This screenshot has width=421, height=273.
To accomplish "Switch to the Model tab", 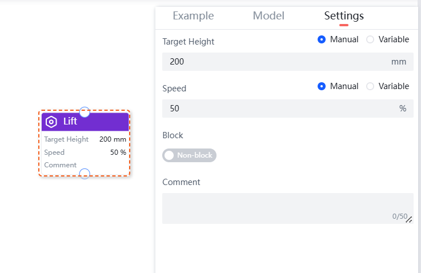I will point(268,16).
